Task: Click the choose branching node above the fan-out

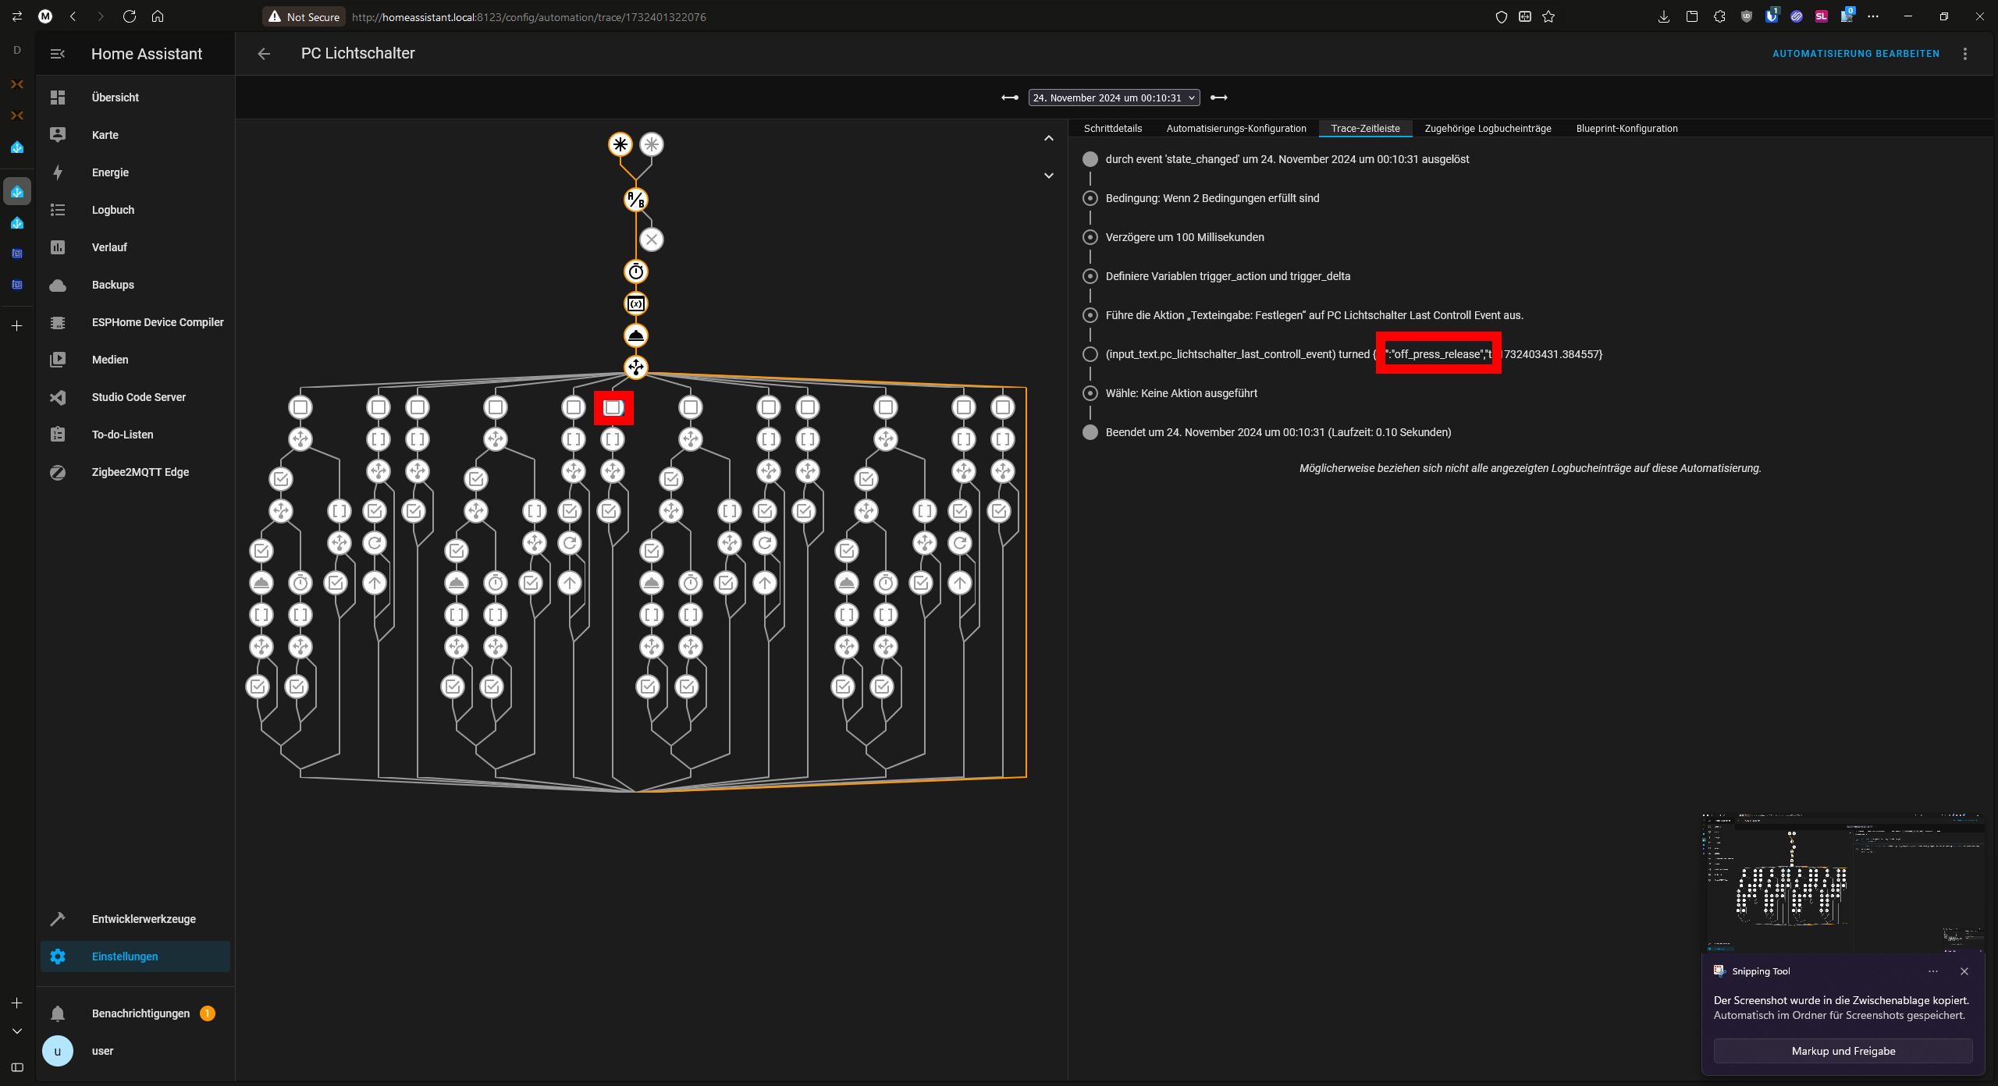Action: (636, 367)
